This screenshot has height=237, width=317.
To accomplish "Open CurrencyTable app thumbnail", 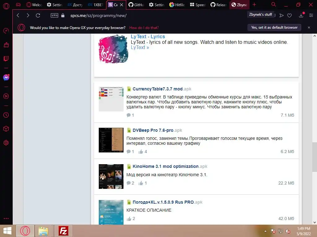I will point(111,99).
